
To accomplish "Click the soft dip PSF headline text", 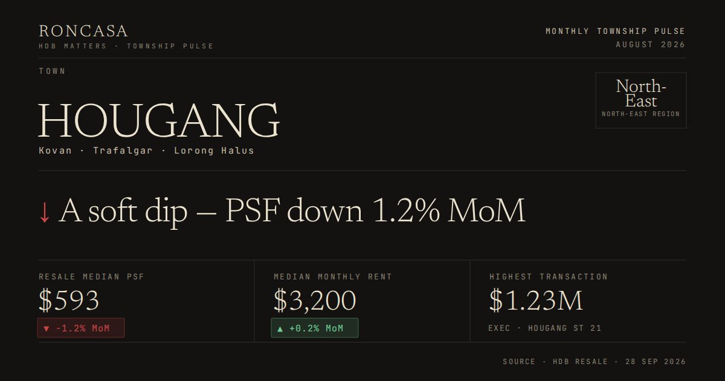I will (x=292, y=211).
